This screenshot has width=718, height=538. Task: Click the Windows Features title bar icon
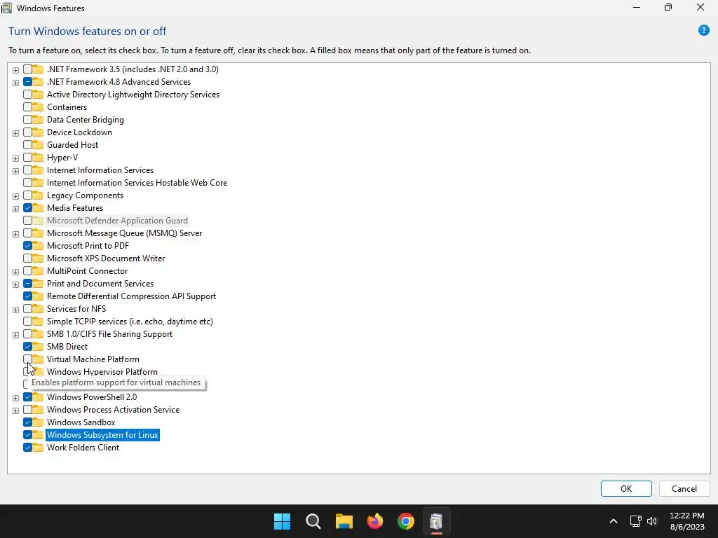click(x=7, y=8)
